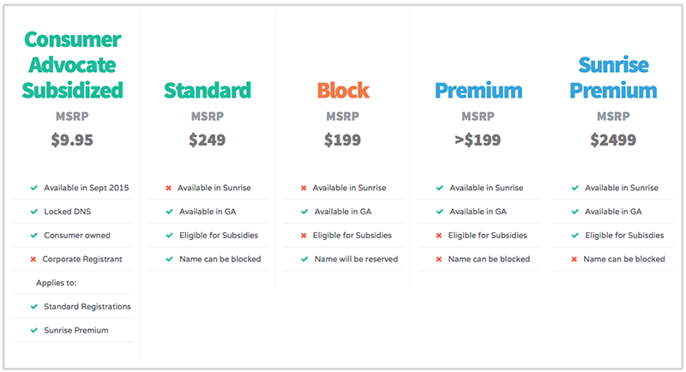The height and width of the screenshot is (372, 686).
Task: Click red X next to Standard's Available in Sunrise
Action: pos(168,188)
